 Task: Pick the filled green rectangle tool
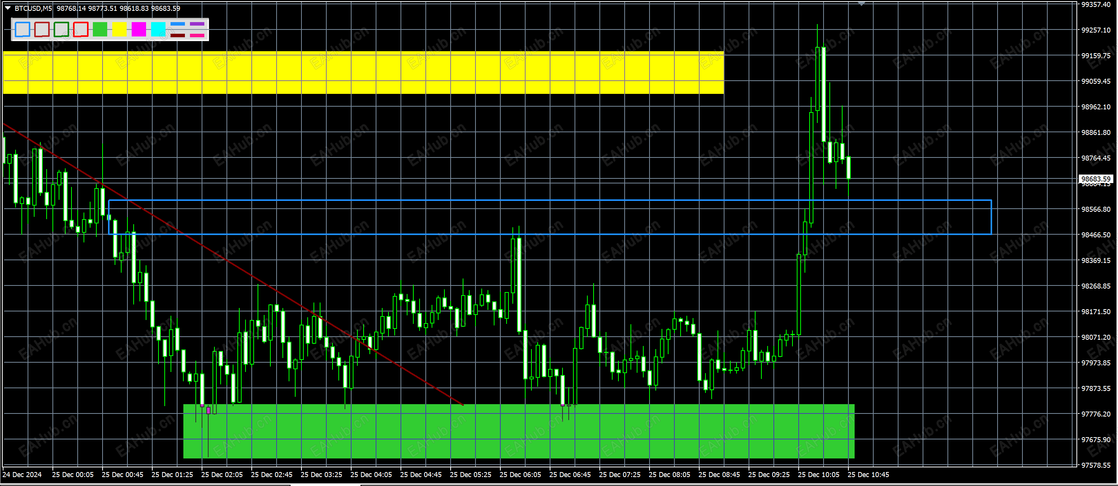point(100,29)
